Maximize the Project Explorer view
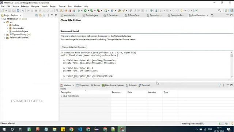This screenshot has height=132, width=234. [x=56, y=15]
